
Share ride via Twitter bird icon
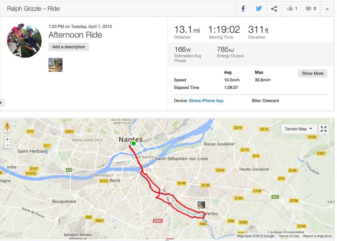click(x=259, y=9)
